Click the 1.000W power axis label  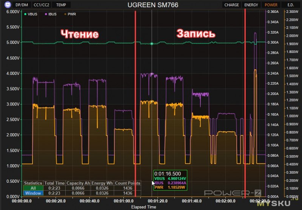(x=292, y=116)
